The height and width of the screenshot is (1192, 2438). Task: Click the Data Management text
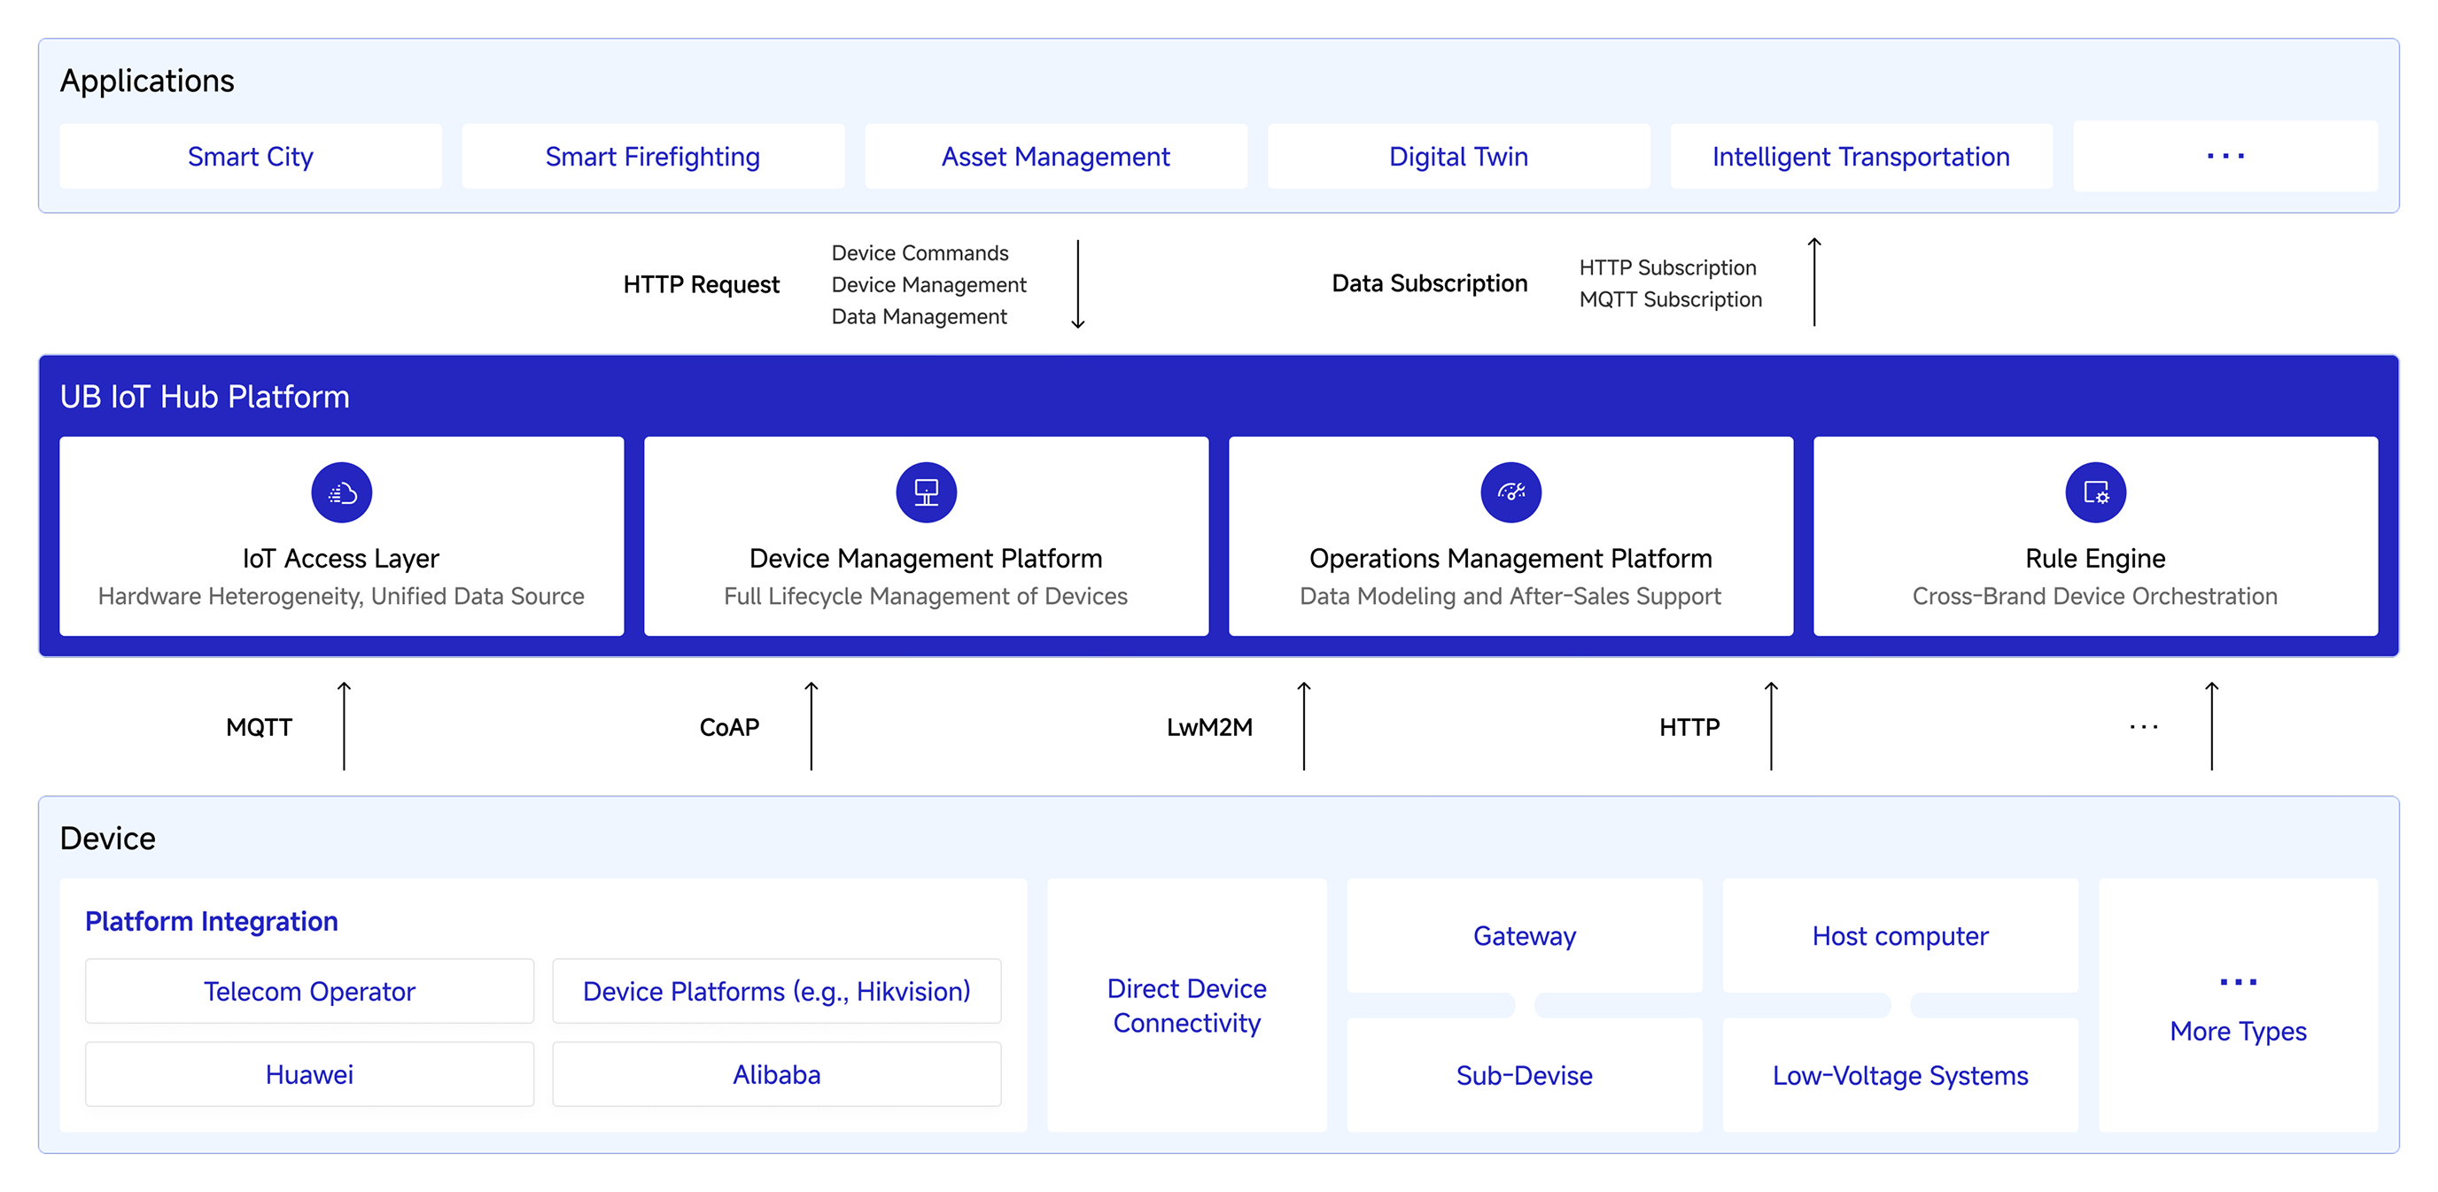click(919, 317)
